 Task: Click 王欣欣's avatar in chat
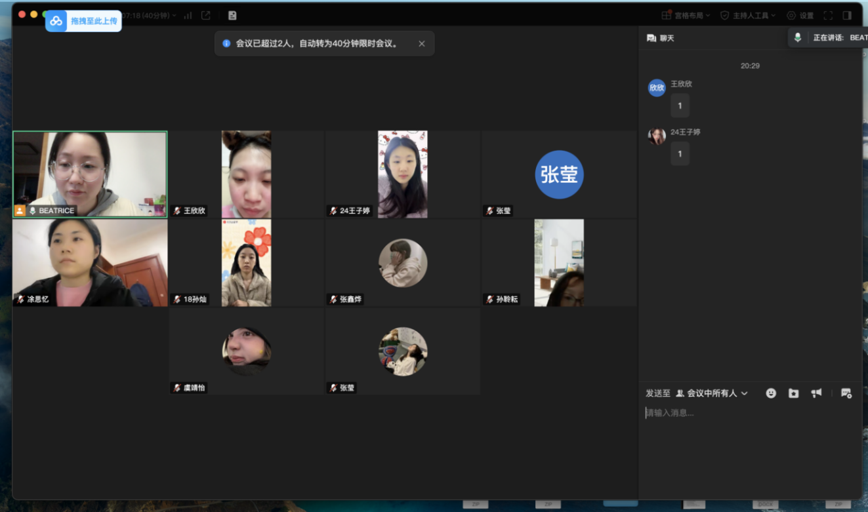point(657,88)
